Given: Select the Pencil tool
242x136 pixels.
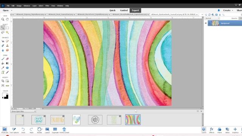Looking at the screenshot, I should 7,72.
